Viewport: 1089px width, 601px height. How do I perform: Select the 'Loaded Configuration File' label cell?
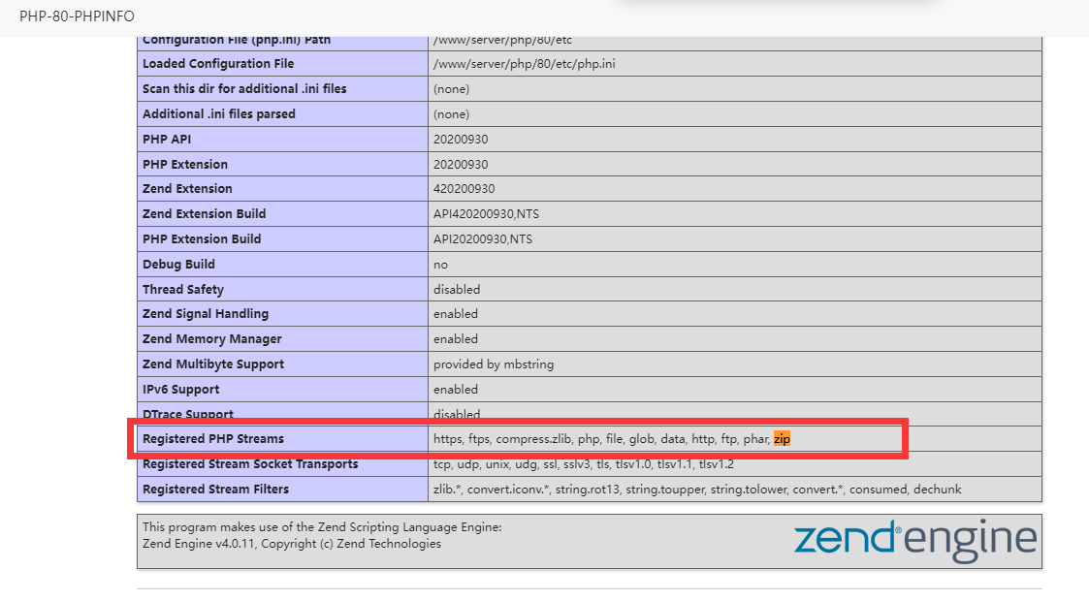(282, 64)
